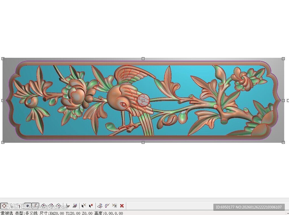Click the hatched layers icon with down arrow

point(75,206)
